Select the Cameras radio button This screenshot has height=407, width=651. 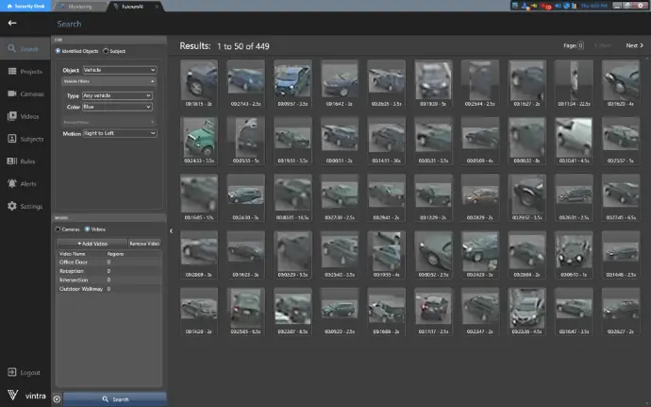(58, 229)
